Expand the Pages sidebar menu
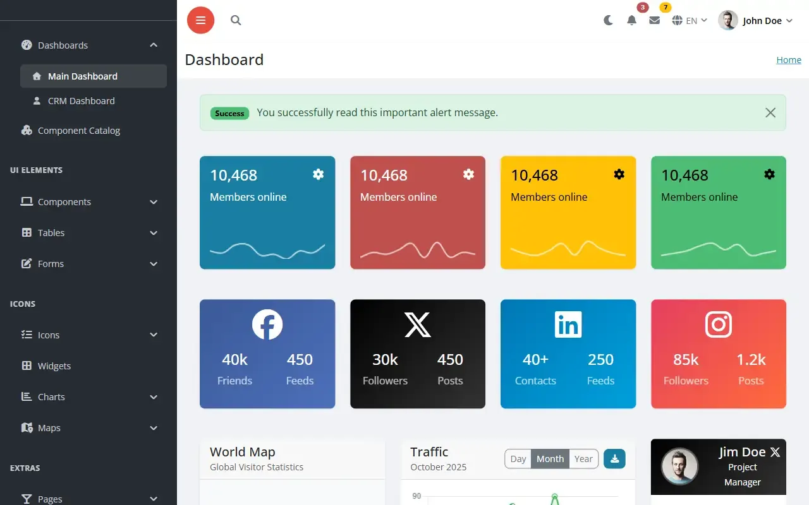 click(x=88, y=499)
